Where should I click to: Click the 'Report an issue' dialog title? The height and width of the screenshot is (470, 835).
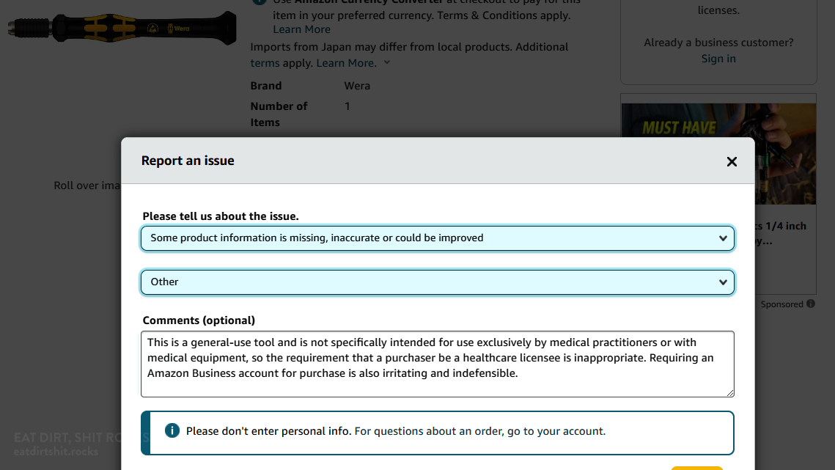188,161
